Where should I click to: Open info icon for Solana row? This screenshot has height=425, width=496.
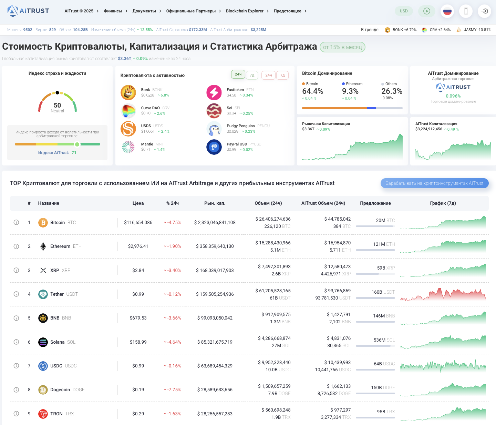tap(16, 342)
